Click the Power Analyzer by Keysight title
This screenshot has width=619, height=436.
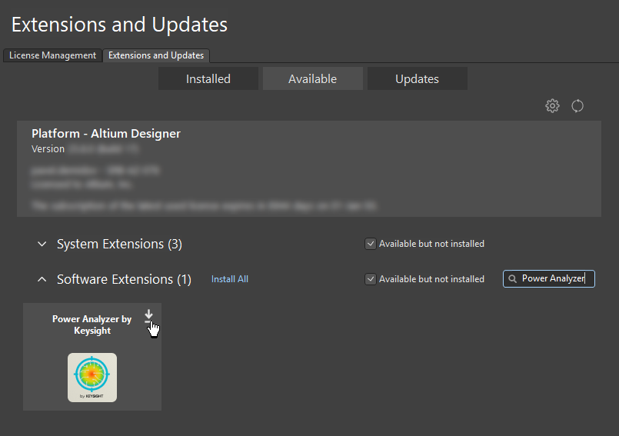click(92, 325)
